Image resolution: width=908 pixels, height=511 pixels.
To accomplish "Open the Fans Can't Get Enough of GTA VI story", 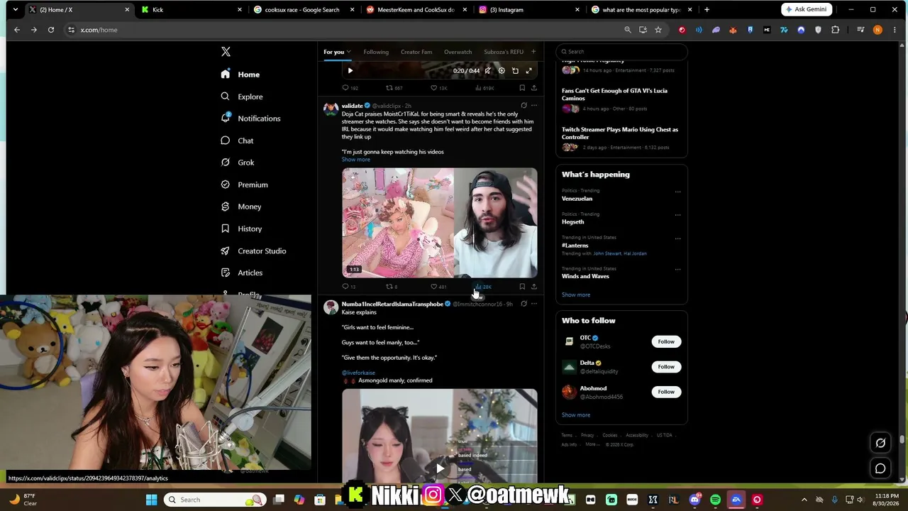I will (621, 101).
